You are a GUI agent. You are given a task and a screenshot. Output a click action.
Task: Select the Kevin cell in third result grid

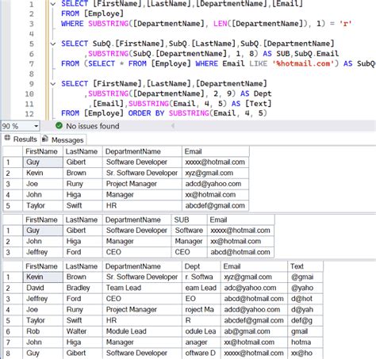coord(43,277)
